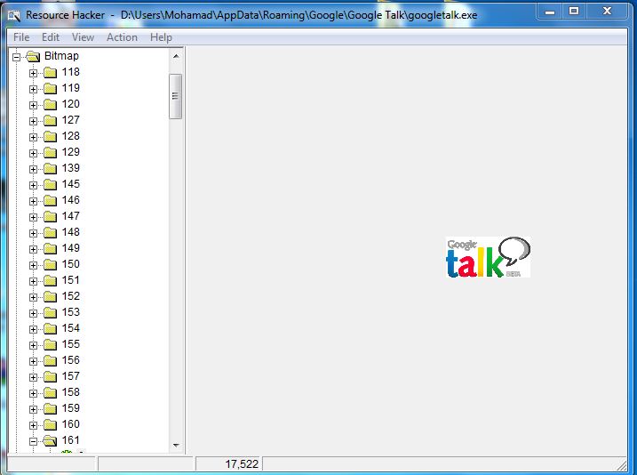Select tree item labeled 120
637x475 pixels.
tap(71, 104)
